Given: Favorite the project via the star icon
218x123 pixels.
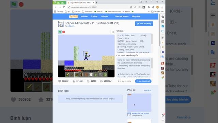Looking at the screenshot, I should [74, 81].
